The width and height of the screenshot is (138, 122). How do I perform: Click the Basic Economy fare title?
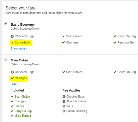tap(23, 25)
